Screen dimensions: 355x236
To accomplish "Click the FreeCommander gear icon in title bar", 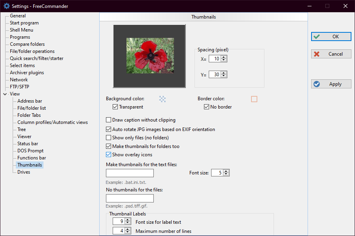I will tap(6, 6).
